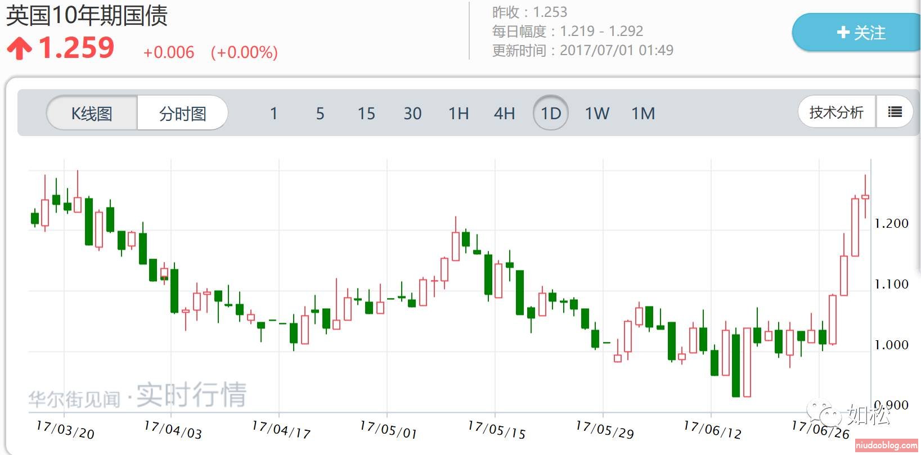Select the 15 minute interval
Viewport: 921px width, 455px height.
[x=366, y=114]
